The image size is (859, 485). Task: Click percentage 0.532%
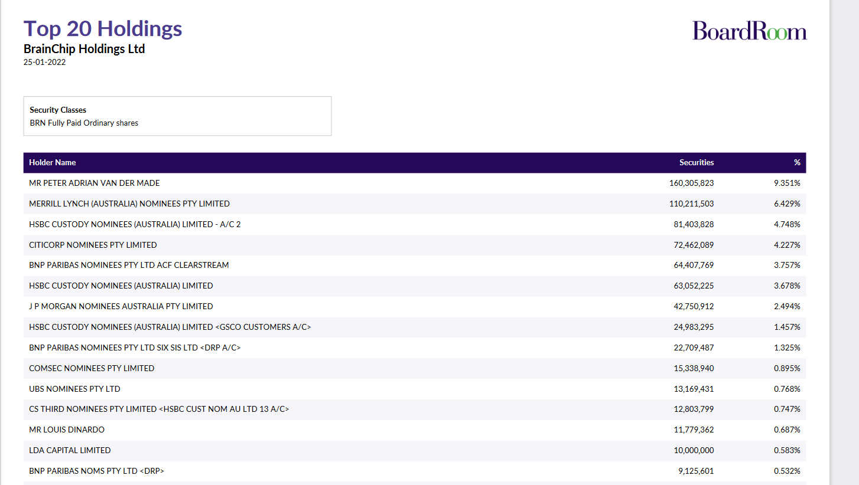point(787,471)
